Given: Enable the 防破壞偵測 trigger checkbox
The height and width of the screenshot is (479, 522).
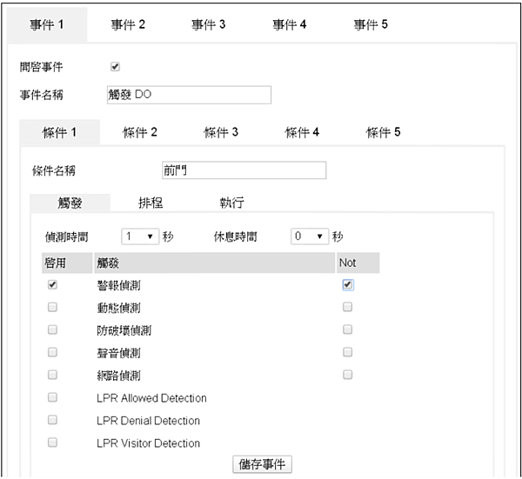Looking at the screenshot, I should (52, 330).
